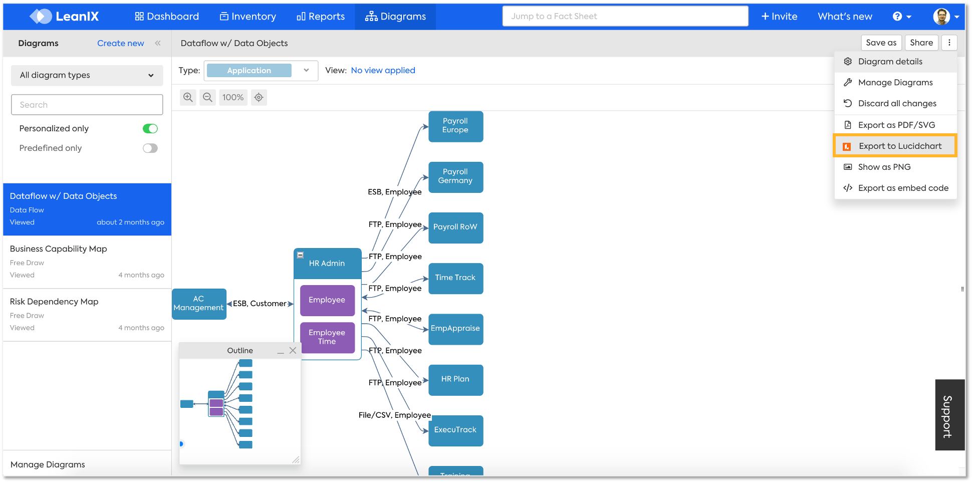Choose Manage Diagrams in the menu
Viewport: 972px width, 482px height.
[896, 83]
